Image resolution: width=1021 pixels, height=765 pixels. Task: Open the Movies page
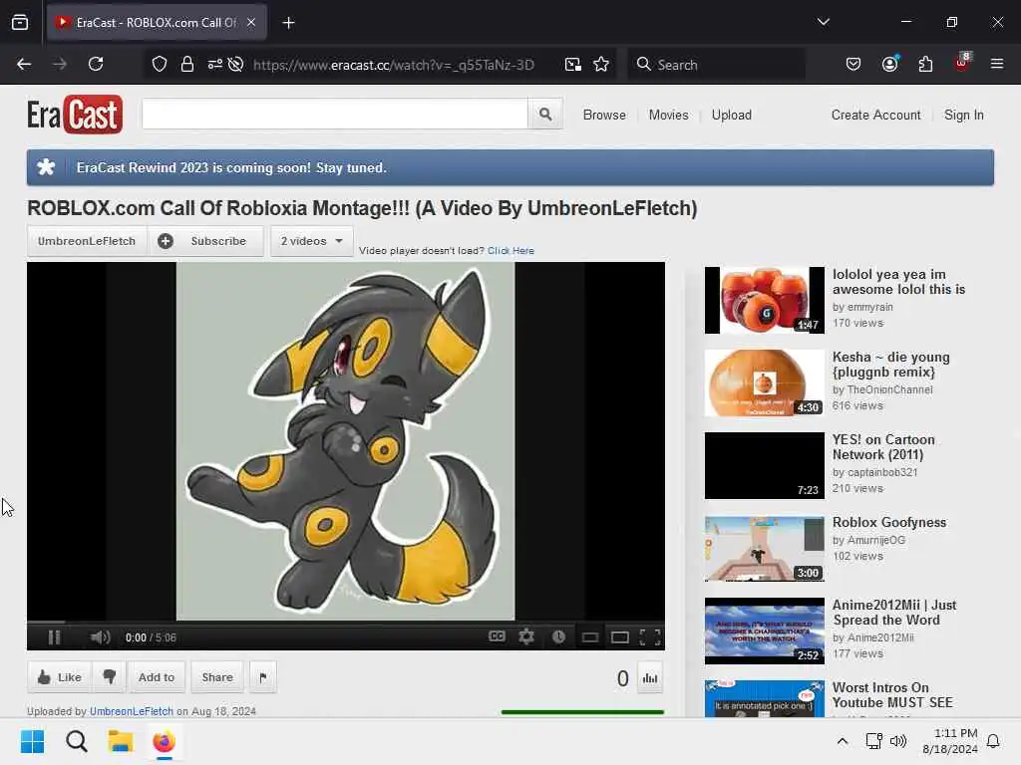[x=668, y=116]
